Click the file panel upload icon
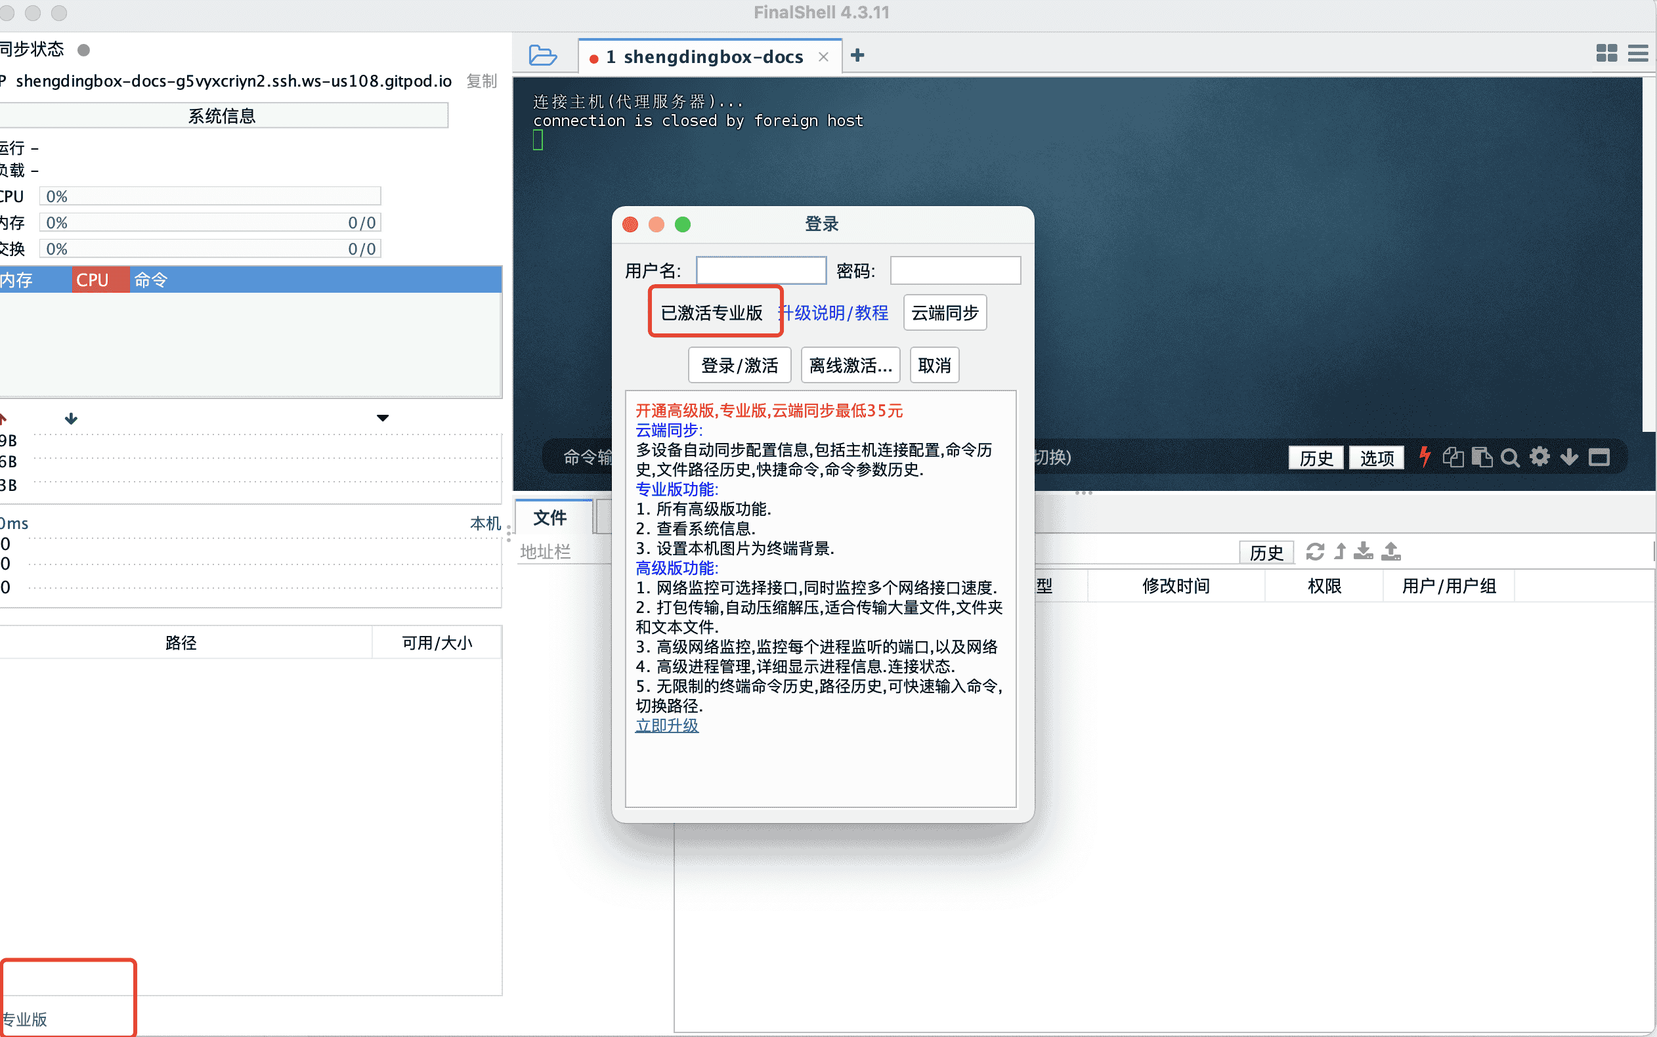1657x1037 pixels. [1390, 551]
